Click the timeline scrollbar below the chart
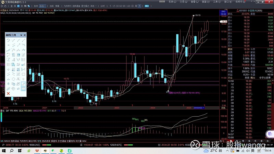The height and width of the screenshot is (154, 274). (x=147, y=108)
